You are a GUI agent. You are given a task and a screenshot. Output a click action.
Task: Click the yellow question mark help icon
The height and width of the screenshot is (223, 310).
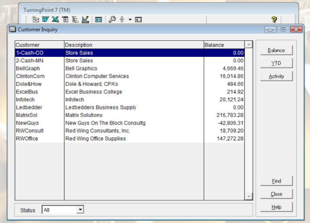point(274,19)
